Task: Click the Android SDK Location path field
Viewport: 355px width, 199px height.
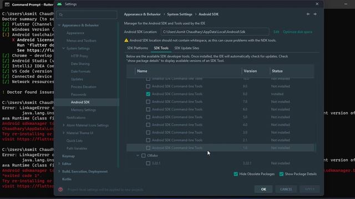Action: (215, 32)
